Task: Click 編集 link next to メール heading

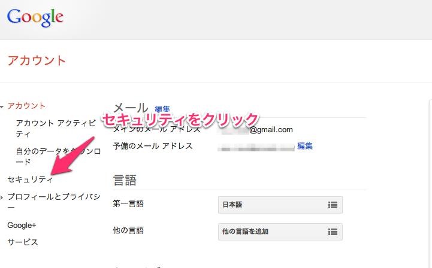Action: 162,109
